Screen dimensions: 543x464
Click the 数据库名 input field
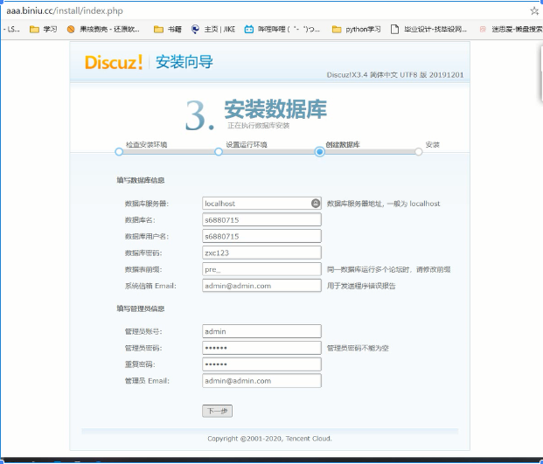(x=261, y=219)
